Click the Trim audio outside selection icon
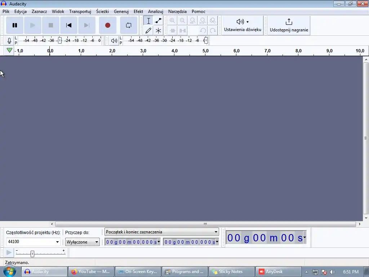 coord(172,31)
